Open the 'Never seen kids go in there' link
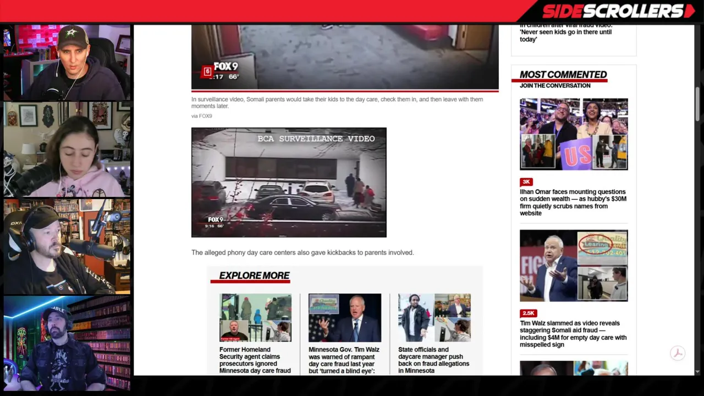Screen dimensions: 704x396 coord(566,32)
